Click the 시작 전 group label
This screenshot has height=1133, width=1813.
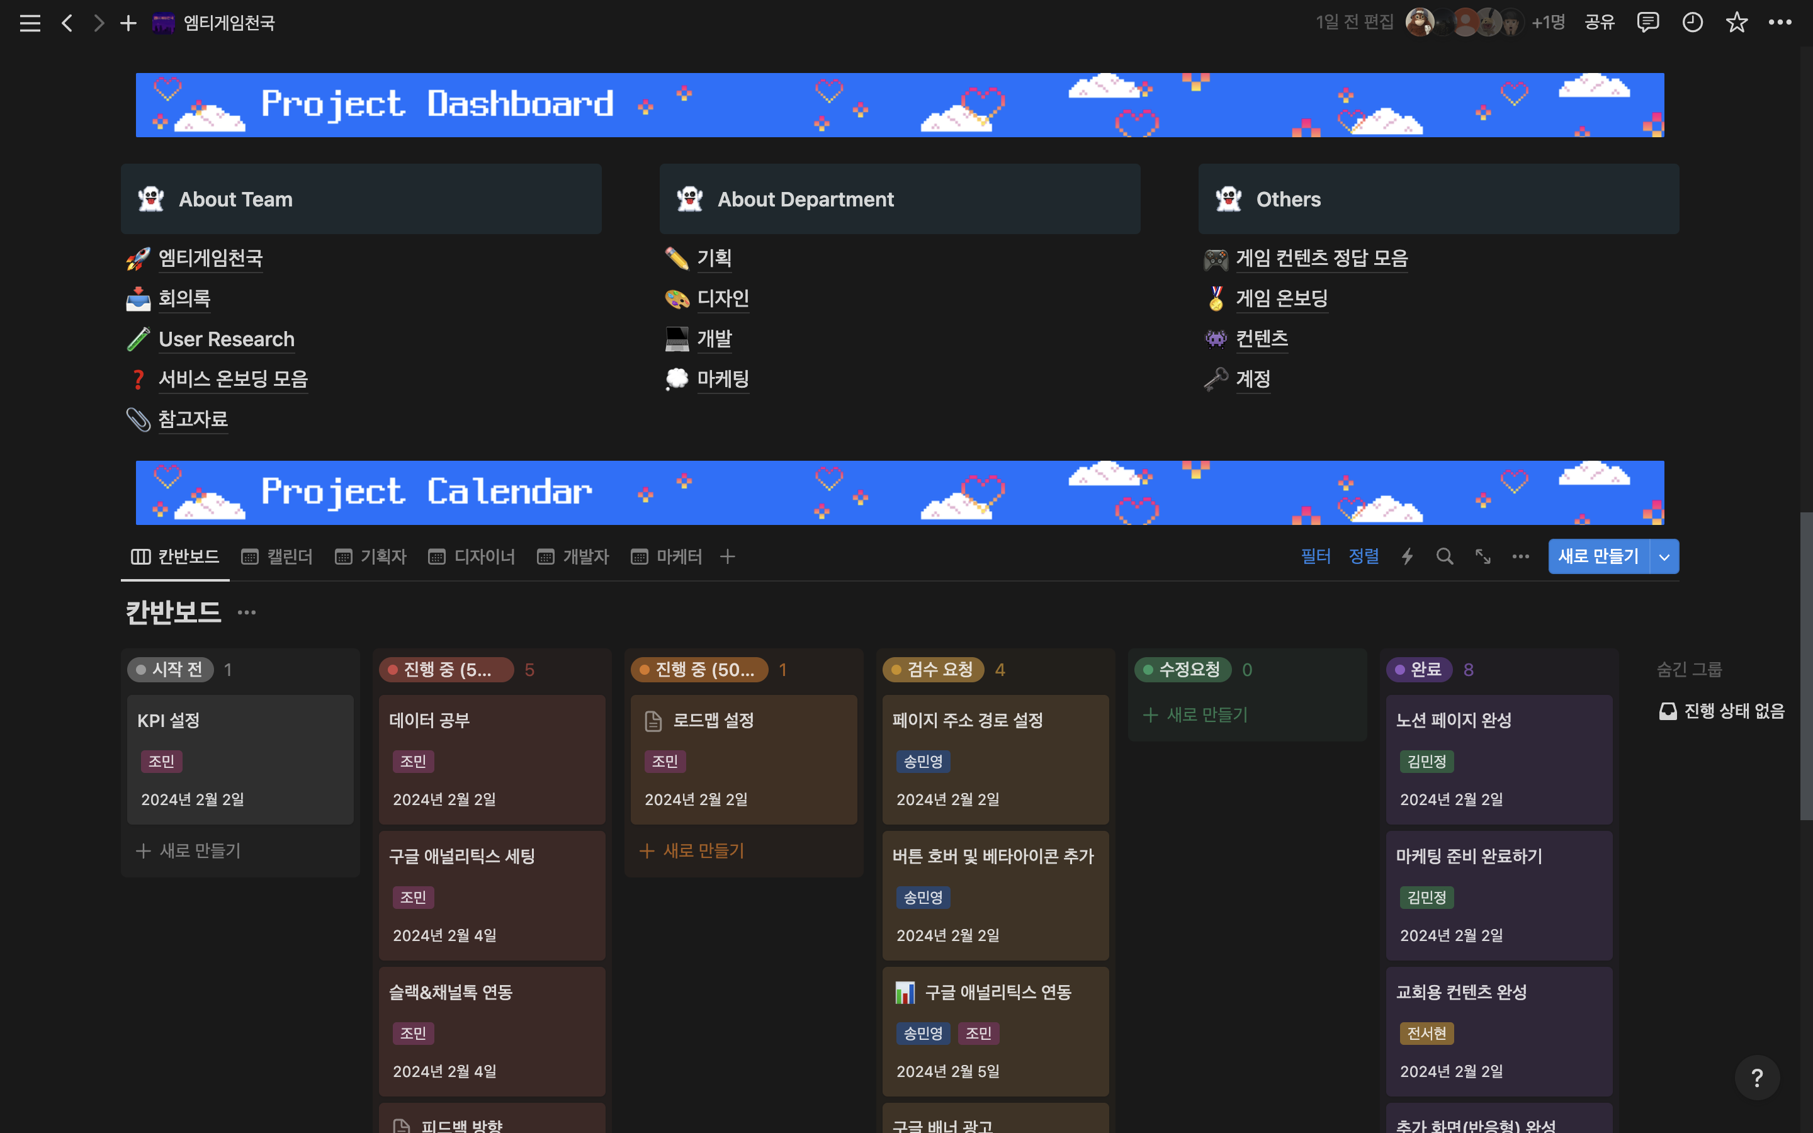coord(171,670)
